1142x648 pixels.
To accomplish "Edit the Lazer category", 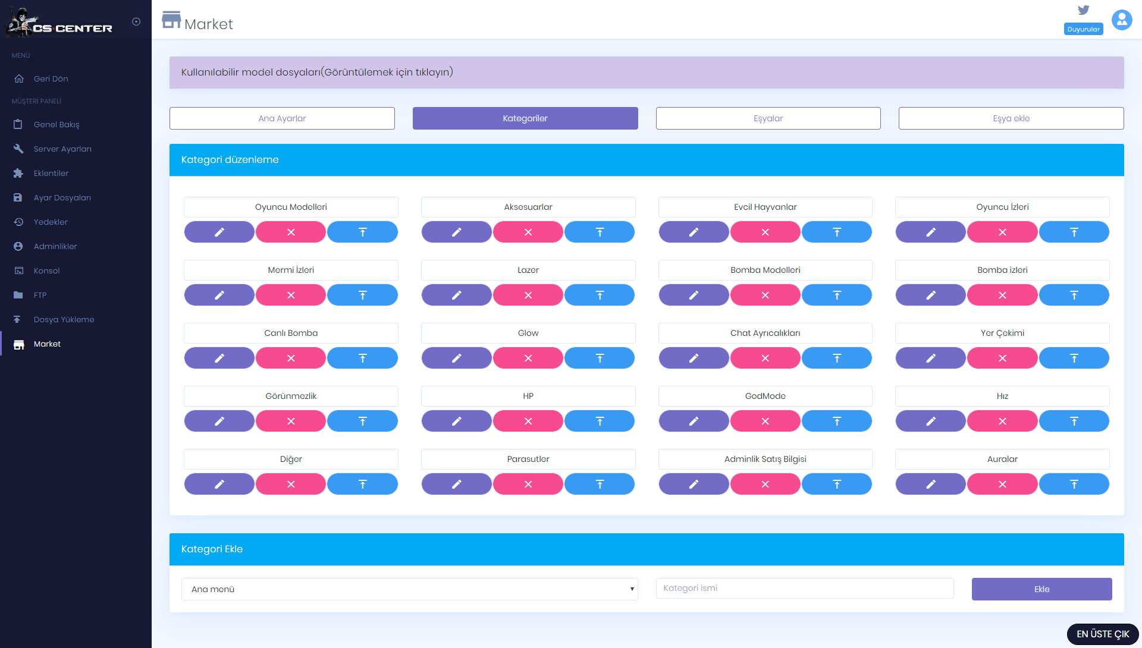I will point(457,295).
